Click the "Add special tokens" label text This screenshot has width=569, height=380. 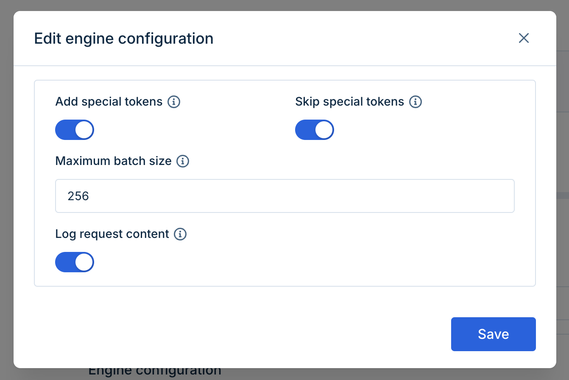109,102
